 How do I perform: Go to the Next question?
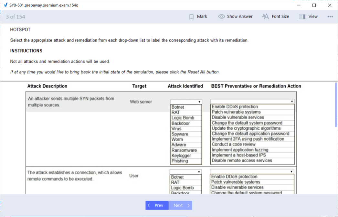click(181, 205)
